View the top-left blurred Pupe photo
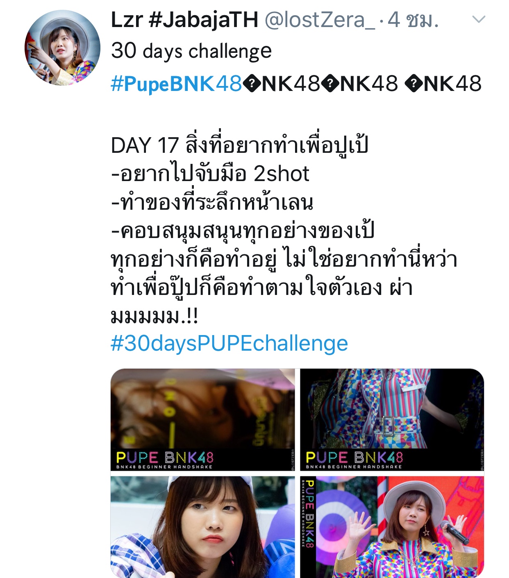Viewport: 509px width, 578px height. tap(202, 419)
